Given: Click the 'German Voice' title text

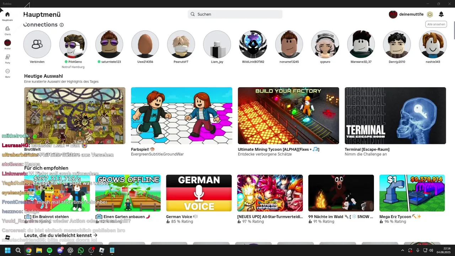Looking at the screenshot, I should pos(182,217).
